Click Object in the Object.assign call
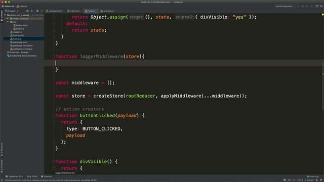This screenshot has width=324, height=182. [98, 17]
